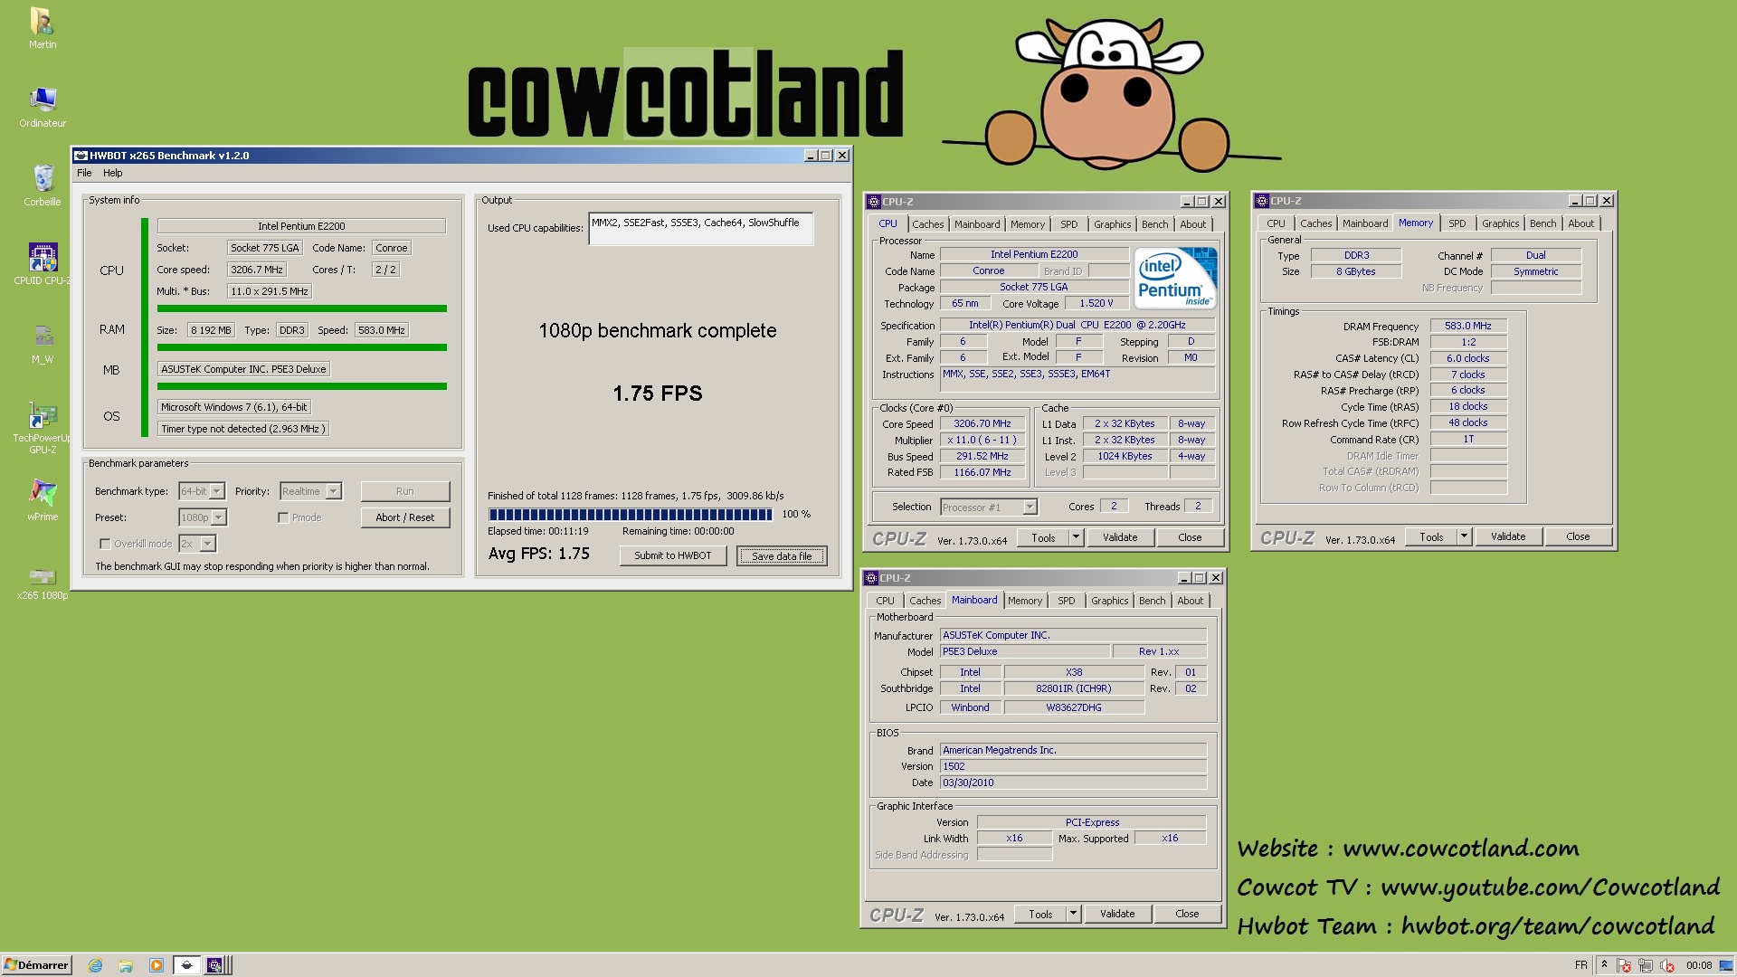
Task: Select the CPUID CPU-Z desktop shortcut
Action: [43, 263]
